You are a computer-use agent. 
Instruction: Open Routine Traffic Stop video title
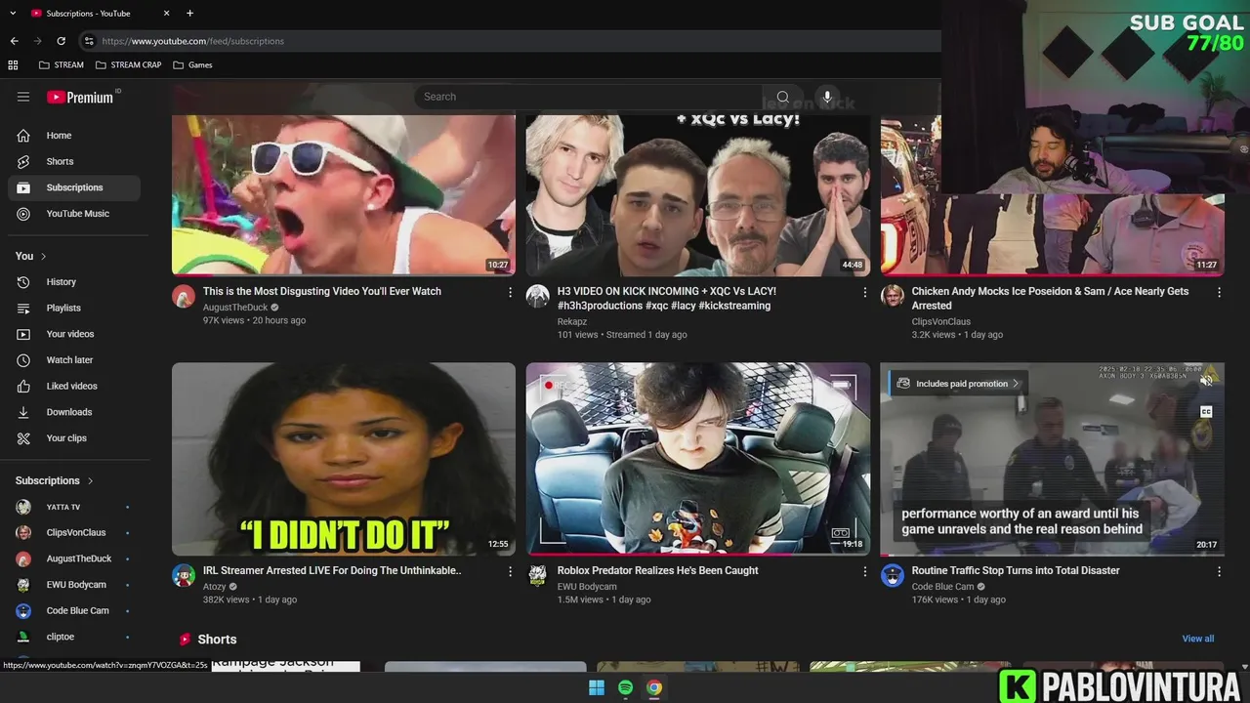pos(1016,570)
